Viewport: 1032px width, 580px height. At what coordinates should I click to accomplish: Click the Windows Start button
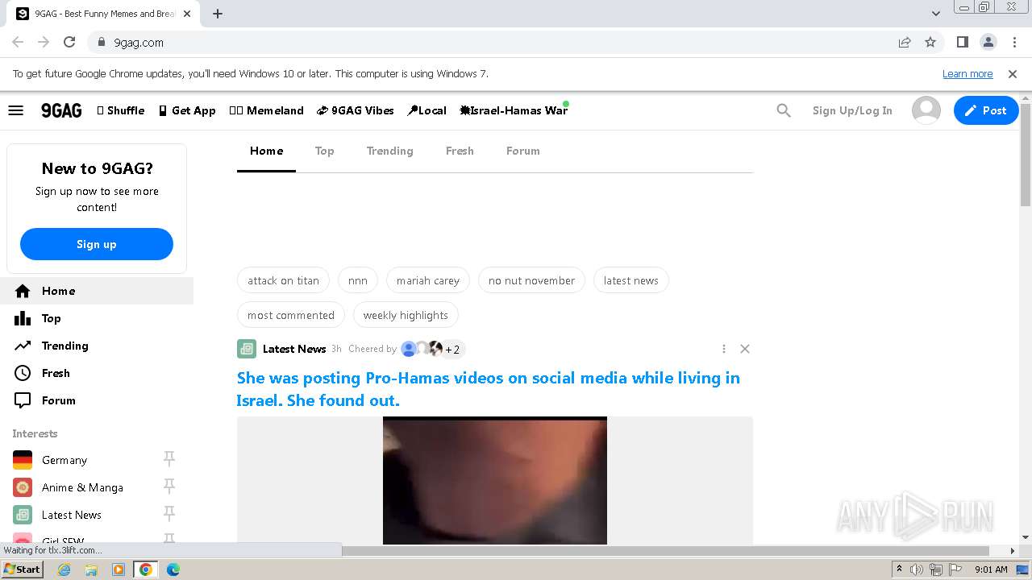point(23,569)
